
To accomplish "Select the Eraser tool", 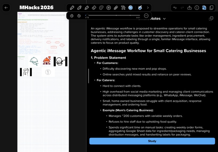I will (x=94, y=8).
